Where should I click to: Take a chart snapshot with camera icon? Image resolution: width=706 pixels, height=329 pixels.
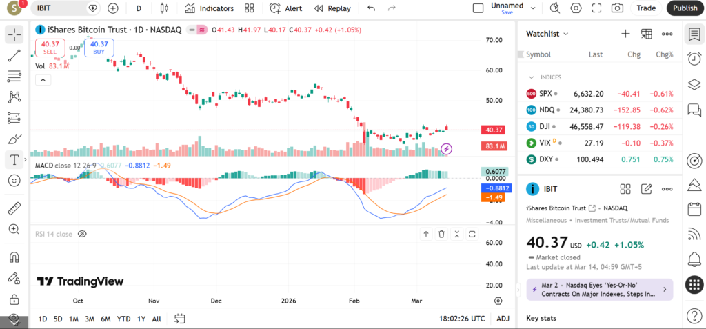coord(617,8)
